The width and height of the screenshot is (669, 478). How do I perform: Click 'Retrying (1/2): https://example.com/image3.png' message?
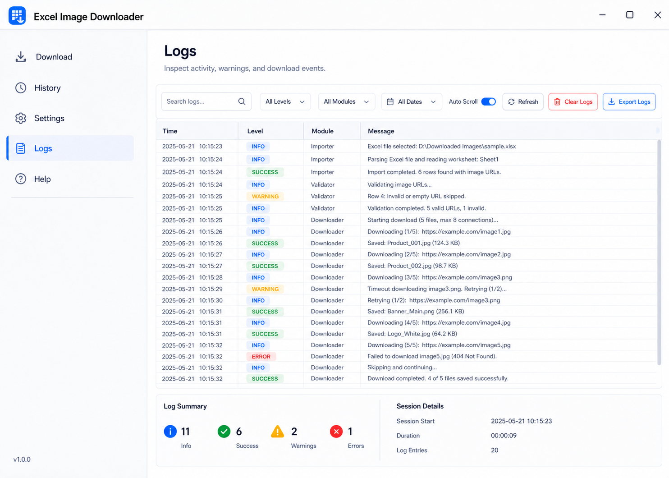[x=434, y=300]
